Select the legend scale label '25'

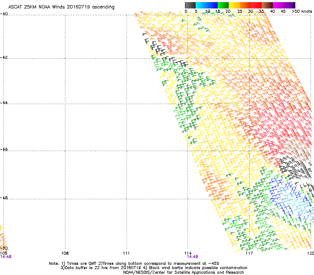[240, 11]
